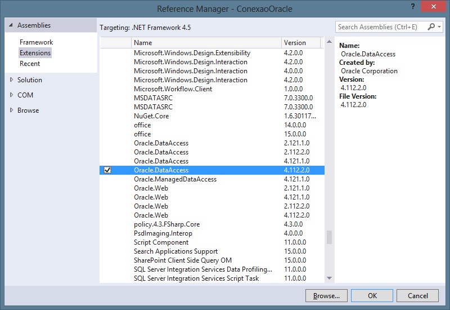Expand the Solution section

coord(11,80)
